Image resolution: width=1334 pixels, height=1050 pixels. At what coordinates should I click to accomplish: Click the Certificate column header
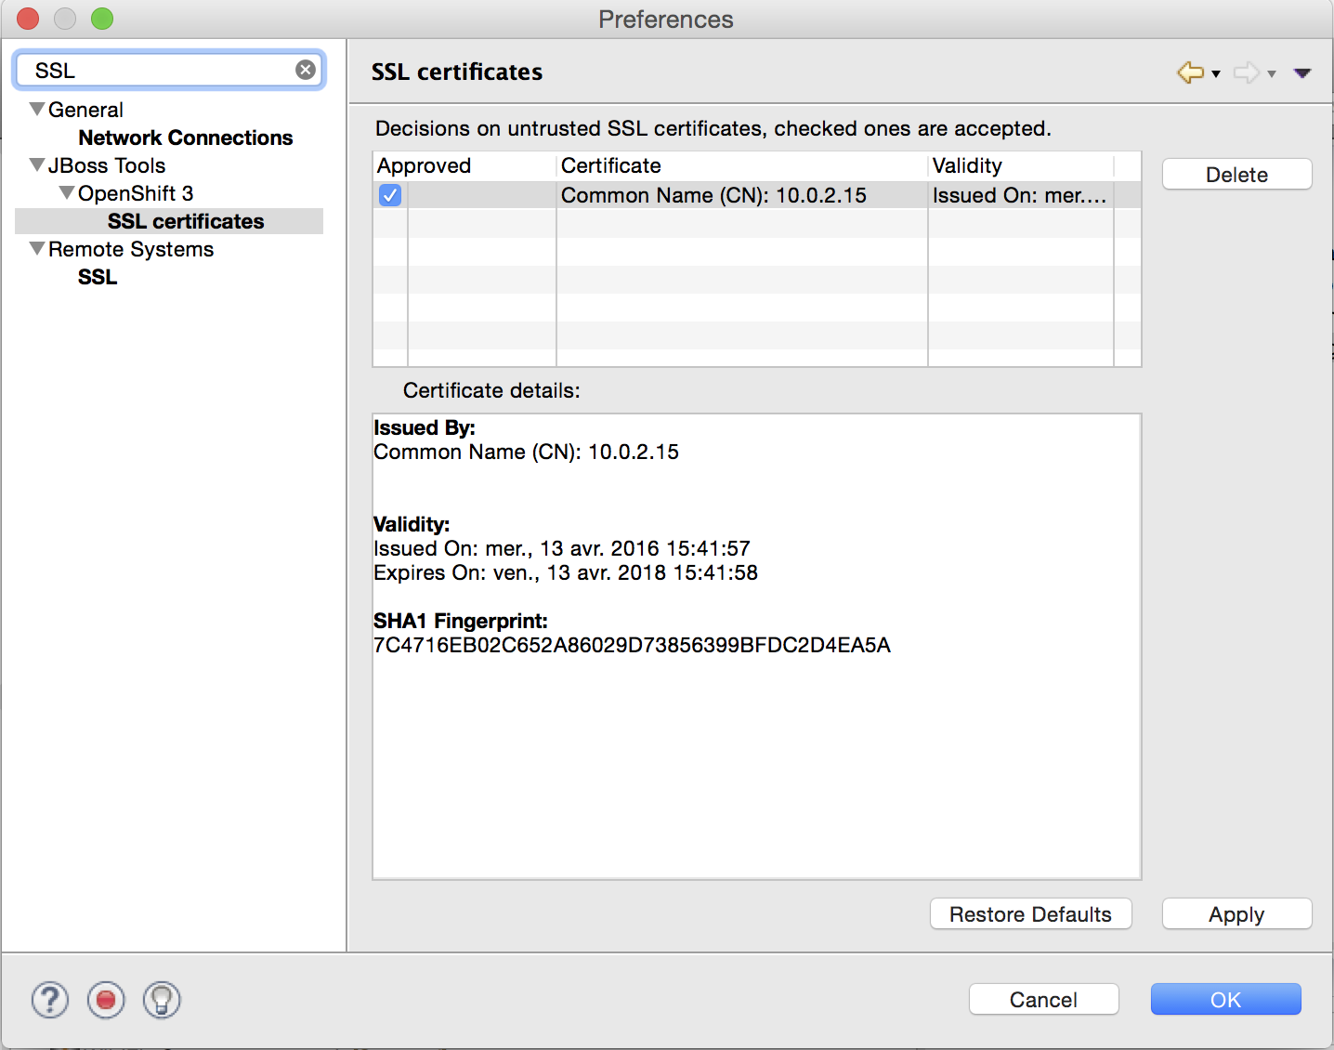[x=742, y=165]
